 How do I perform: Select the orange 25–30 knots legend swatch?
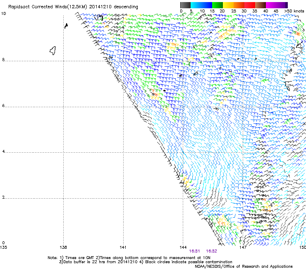239,5
